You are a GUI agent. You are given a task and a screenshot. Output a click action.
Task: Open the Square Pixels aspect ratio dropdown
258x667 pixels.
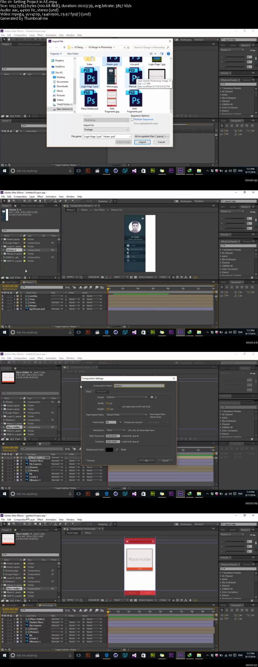pyautogui.click(x=126, y=415)
